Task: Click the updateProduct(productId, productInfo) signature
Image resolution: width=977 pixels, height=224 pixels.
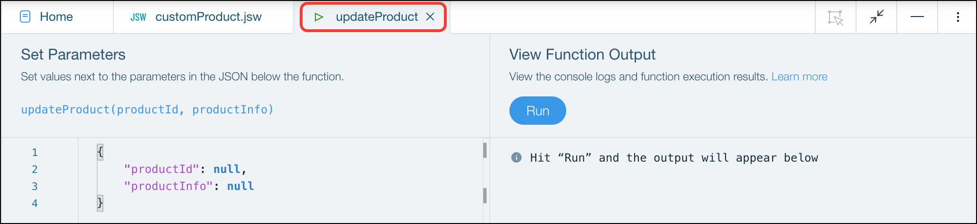Action: point(147,110)
